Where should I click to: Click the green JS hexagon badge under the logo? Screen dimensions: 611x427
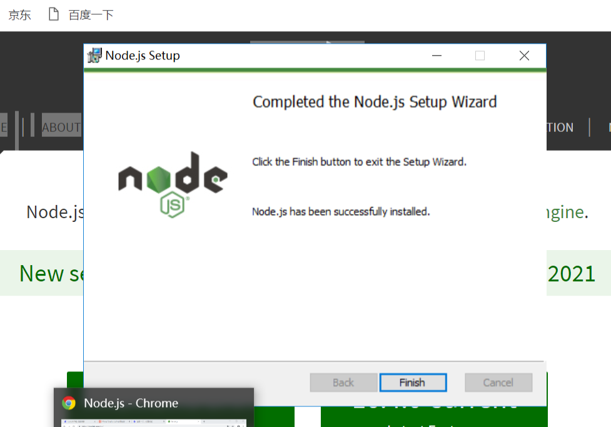click(172, 204)
